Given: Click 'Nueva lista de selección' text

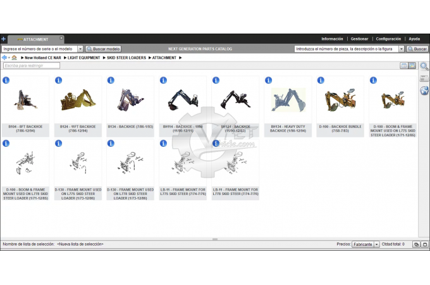Looking at the screenshot, I should coord(80,244).
